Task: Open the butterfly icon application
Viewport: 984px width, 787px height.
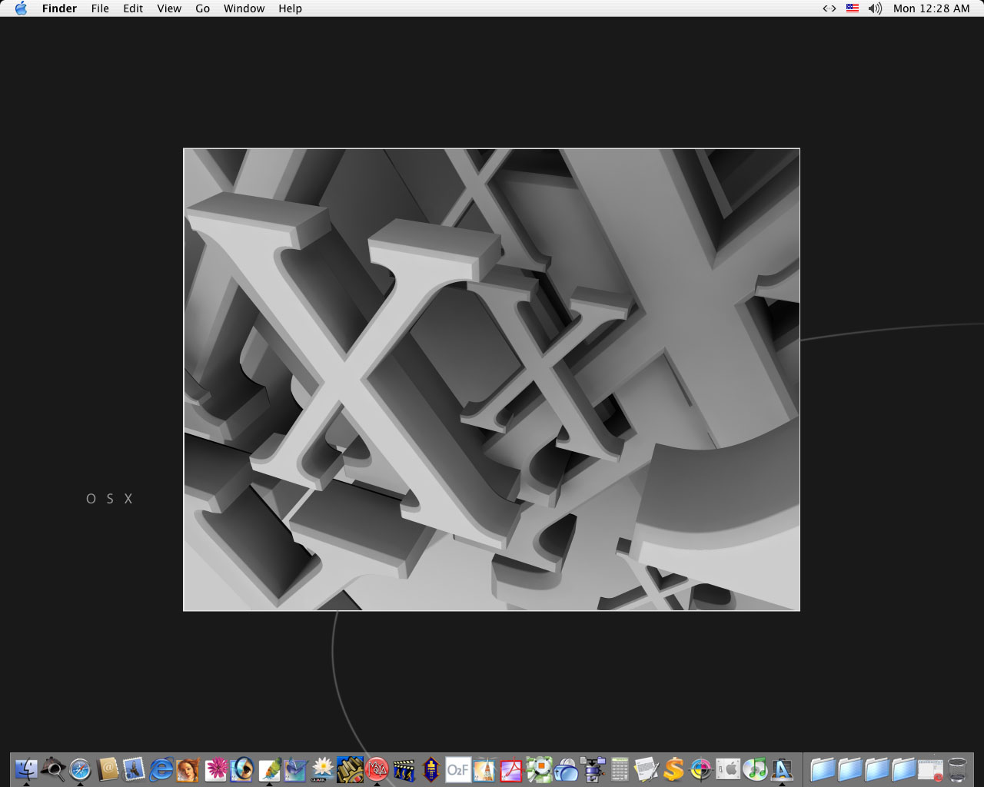Action: tap(296, 769)
